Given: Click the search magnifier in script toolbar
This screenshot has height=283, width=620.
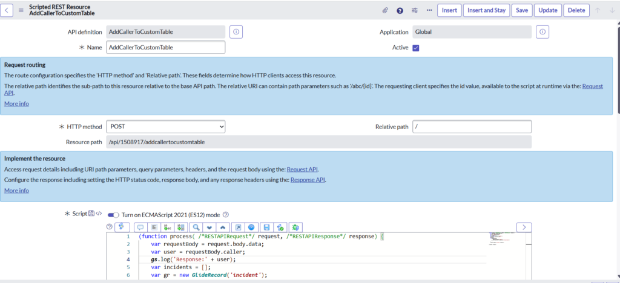Looking at the screenshot, I should pos(196,227).
